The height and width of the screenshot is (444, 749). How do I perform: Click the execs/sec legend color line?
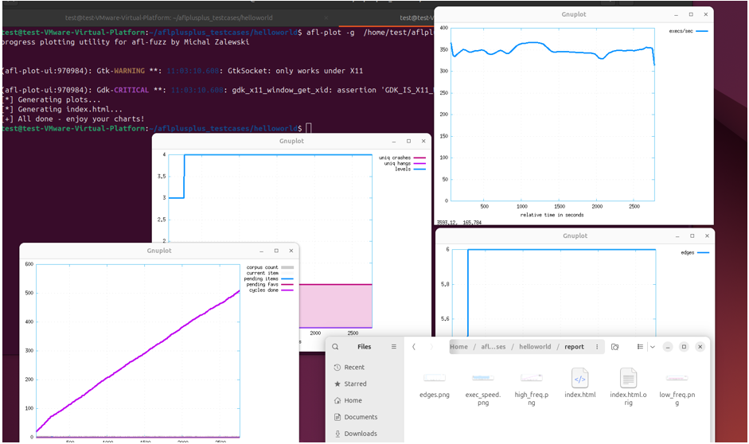(702, 31)
